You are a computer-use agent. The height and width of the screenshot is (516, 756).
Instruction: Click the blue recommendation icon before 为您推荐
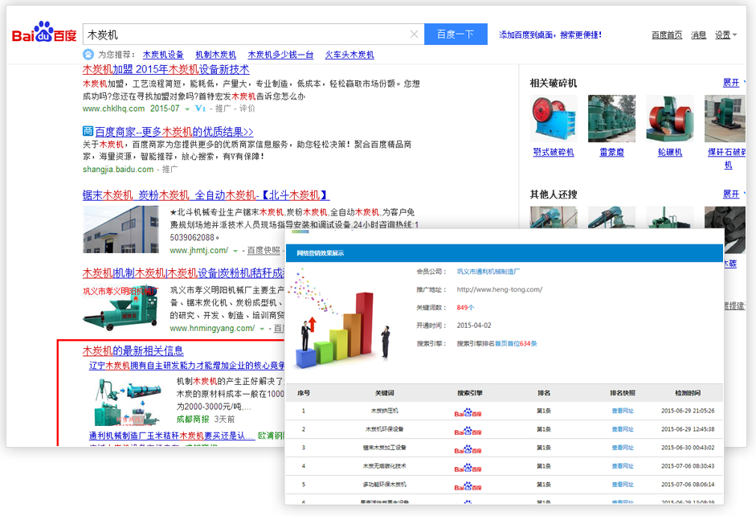tap(88, 55)
